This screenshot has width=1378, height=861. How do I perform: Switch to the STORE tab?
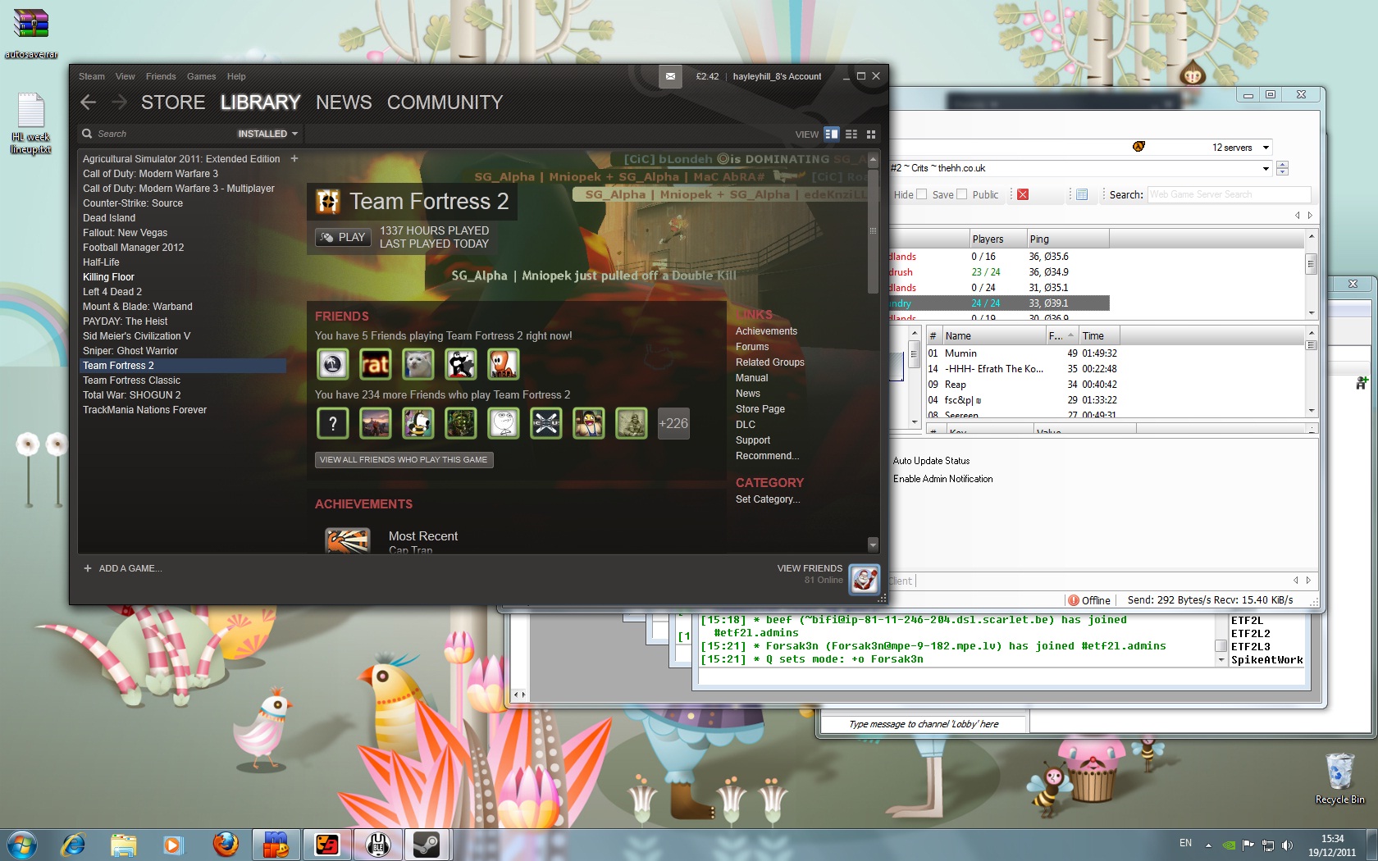pos(173,102)
